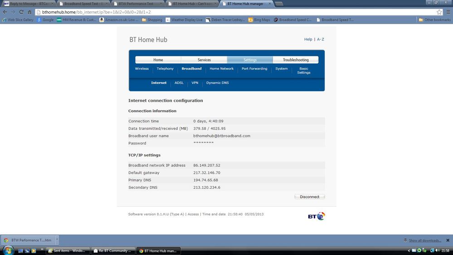Select the Wireless settings section
453x255 pixels.
tap(142, 69)
